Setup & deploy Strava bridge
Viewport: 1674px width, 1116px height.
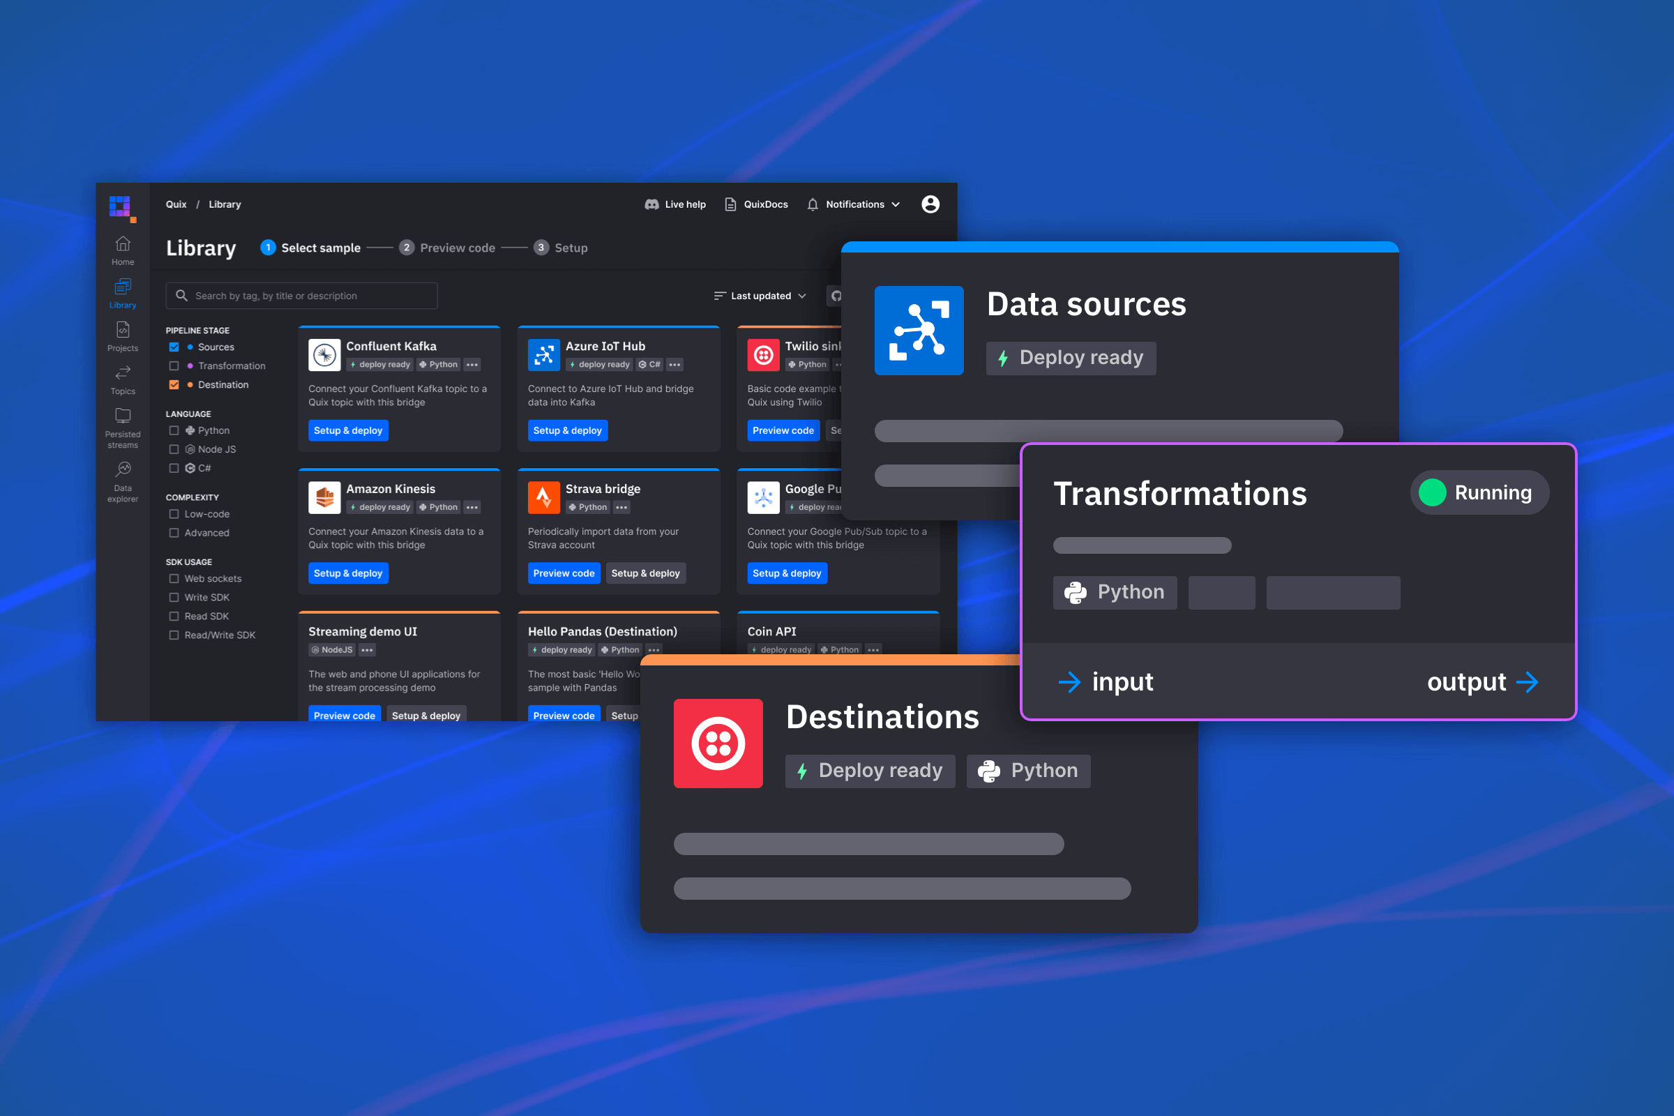[x=646, y=573]
